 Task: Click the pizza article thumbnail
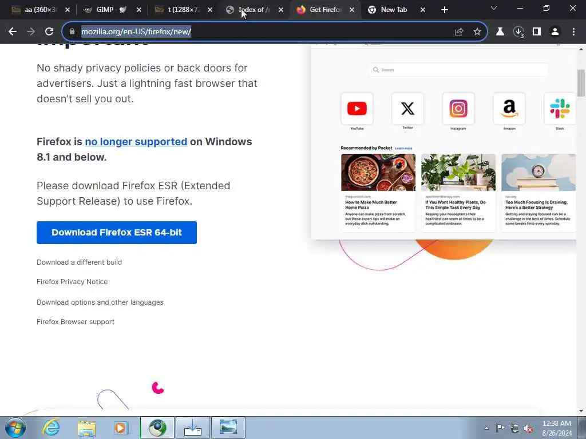tap(378, 173)
